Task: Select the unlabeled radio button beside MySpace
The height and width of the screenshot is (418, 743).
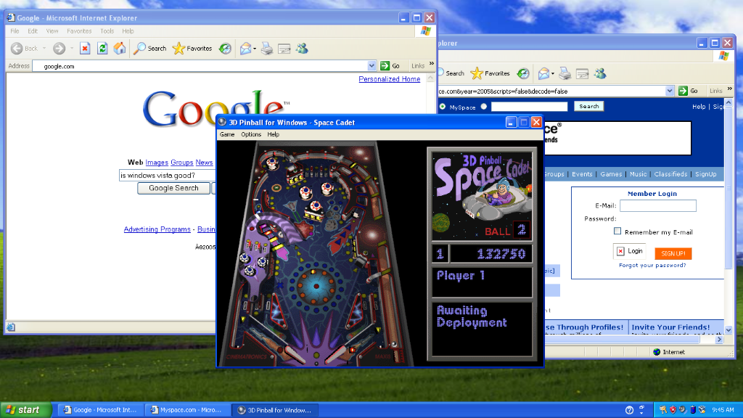Action: coord(484,107)
